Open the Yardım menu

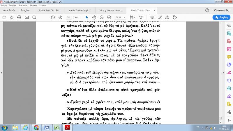point(43,5)
